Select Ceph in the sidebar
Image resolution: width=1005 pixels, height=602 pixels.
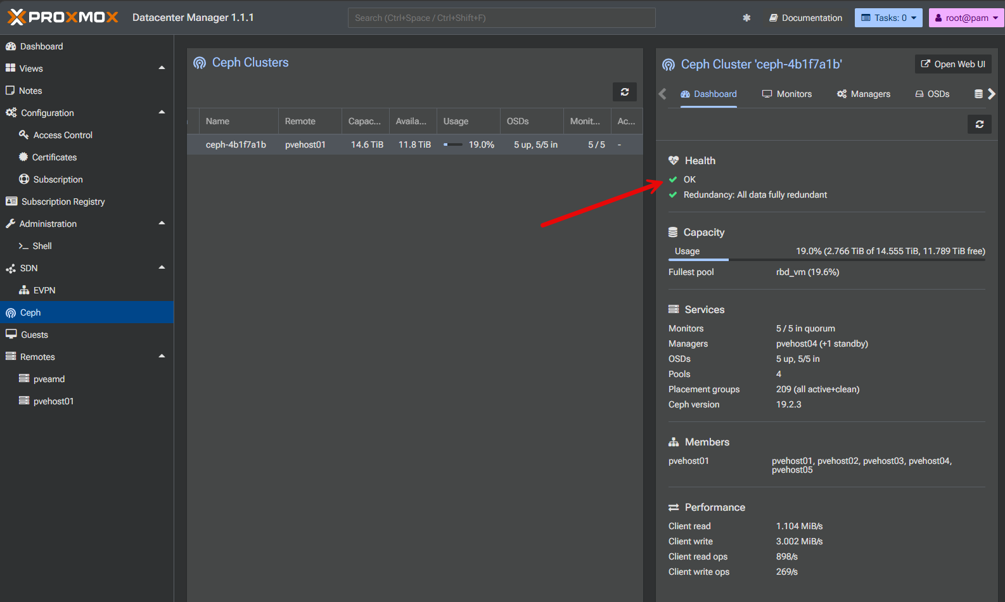(87, 312)
